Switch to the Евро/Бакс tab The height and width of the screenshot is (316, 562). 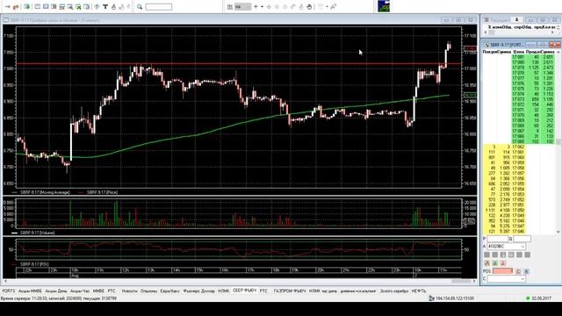point(169,291)
